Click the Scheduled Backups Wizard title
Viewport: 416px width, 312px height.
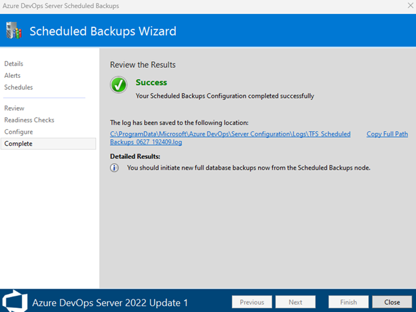pyautogui.click(x=103, y=31)
